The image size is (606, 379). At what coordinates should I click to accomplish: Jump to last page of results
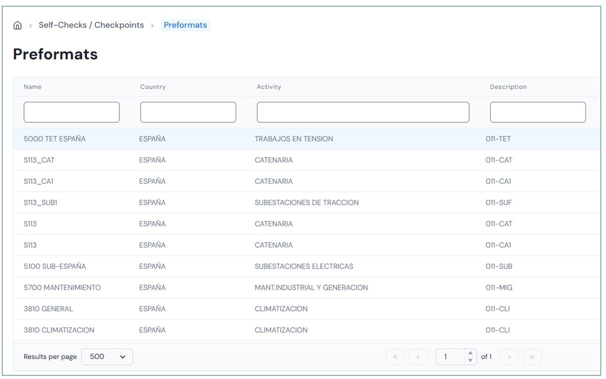tap(532, 357)
